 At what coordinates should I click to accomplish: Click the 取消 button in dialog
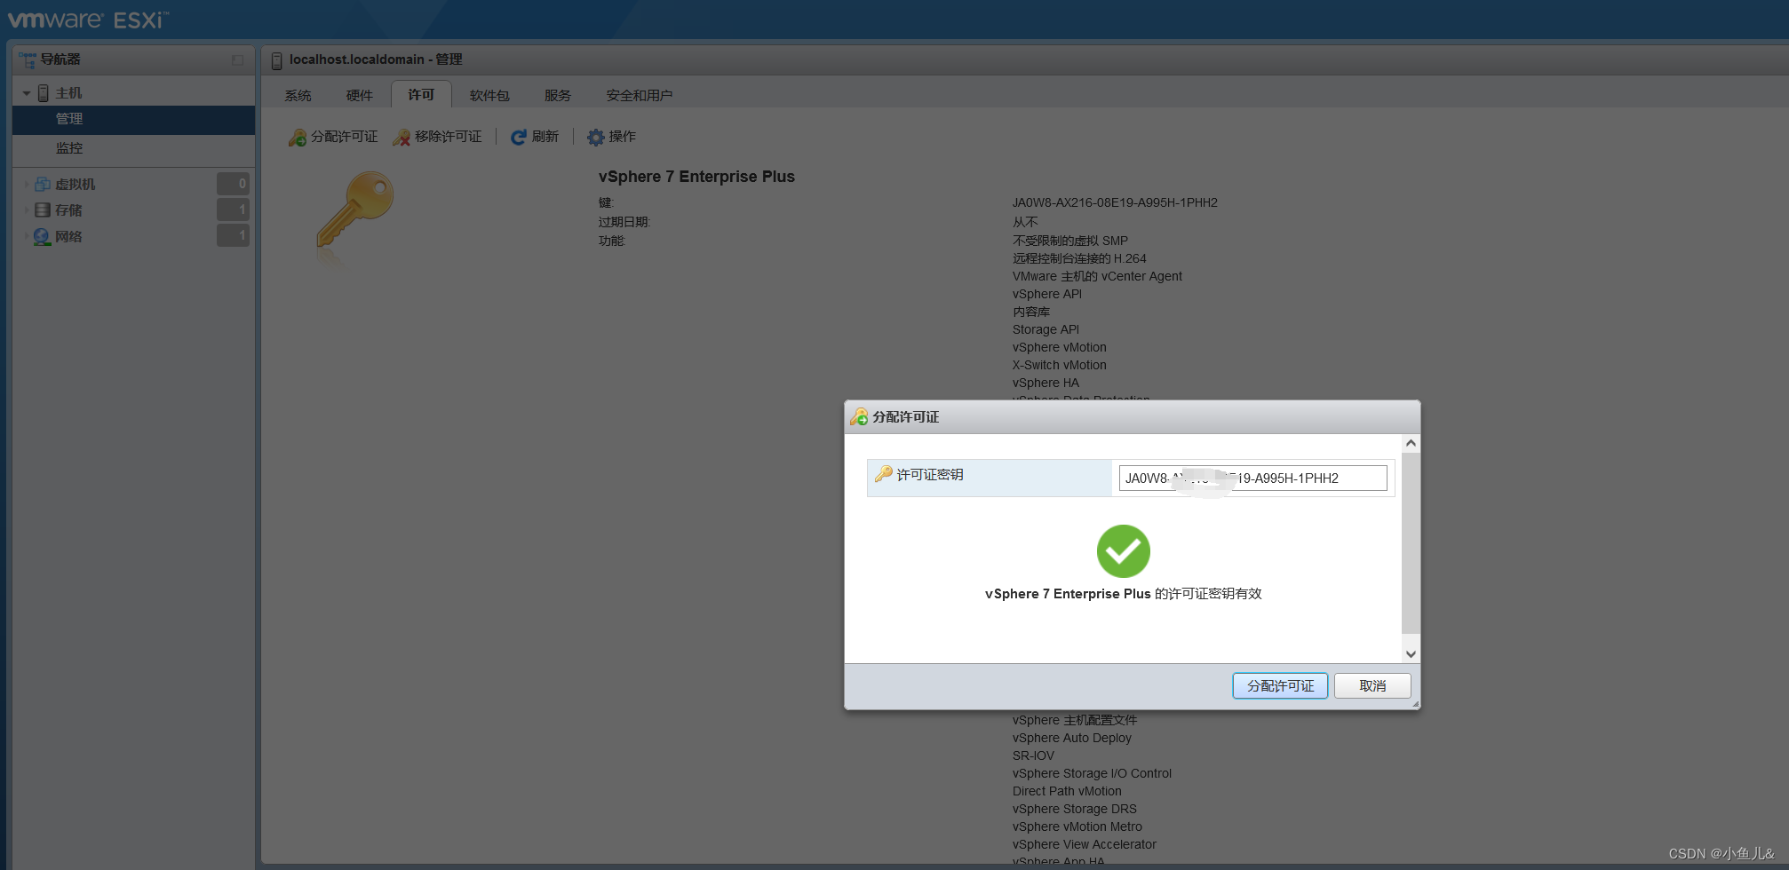(1372, 686)
